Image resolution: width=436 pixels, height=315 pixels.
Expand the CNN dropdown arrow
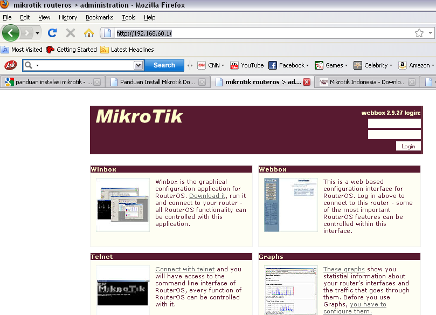point(223,66)
